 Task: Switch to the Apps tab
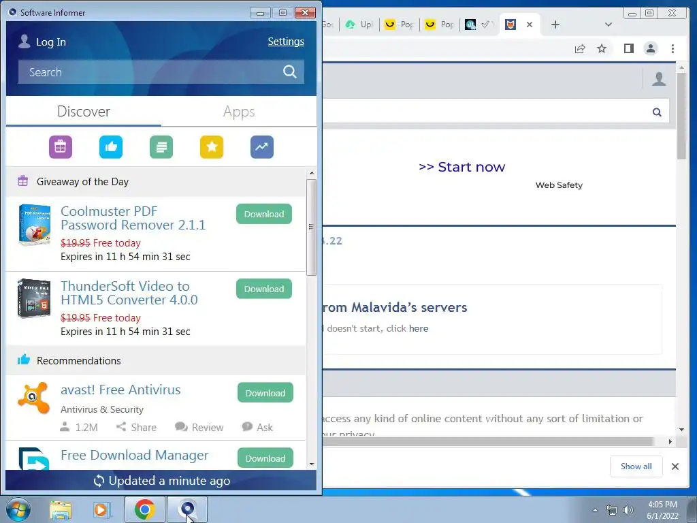(239, 111)
